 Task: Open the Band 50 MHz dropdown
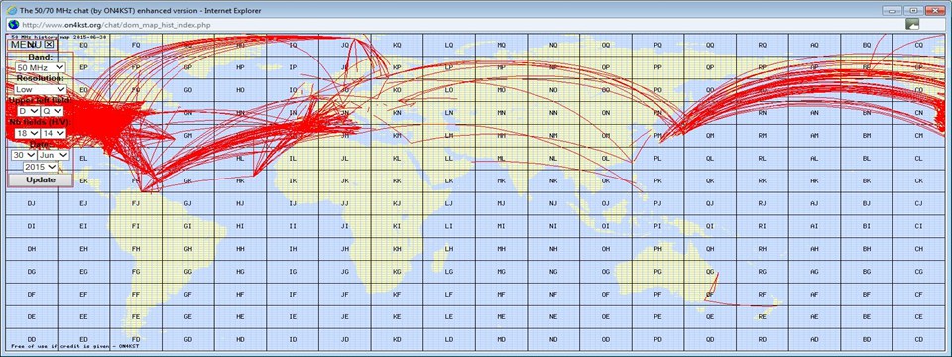point(41,67)
